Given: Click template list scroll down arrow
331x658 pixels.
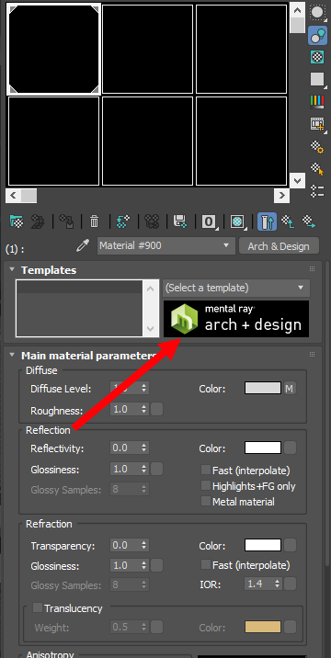Looking at the screenshot, I should coord(151,329).
